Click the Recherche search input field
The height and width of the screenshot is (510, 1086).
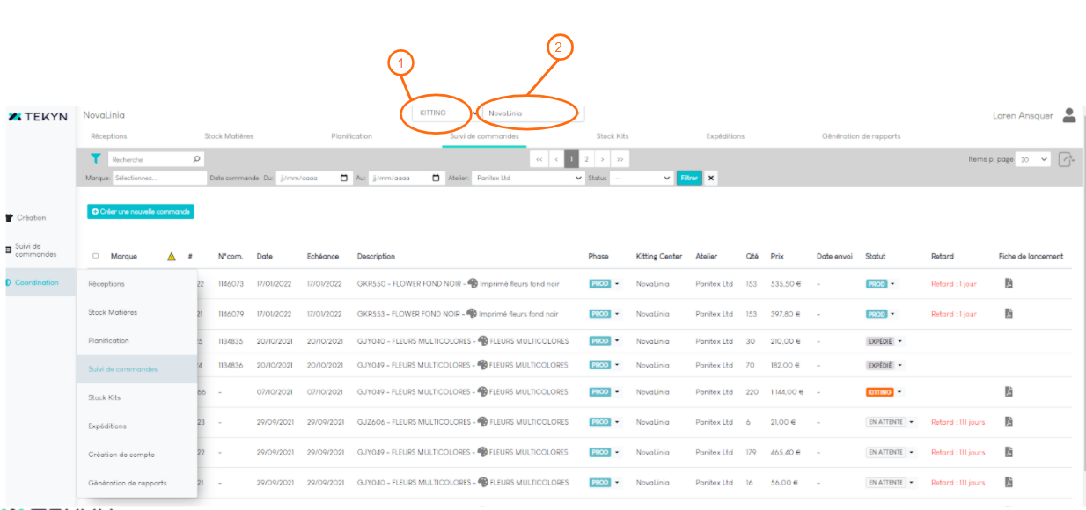point(151,159)
